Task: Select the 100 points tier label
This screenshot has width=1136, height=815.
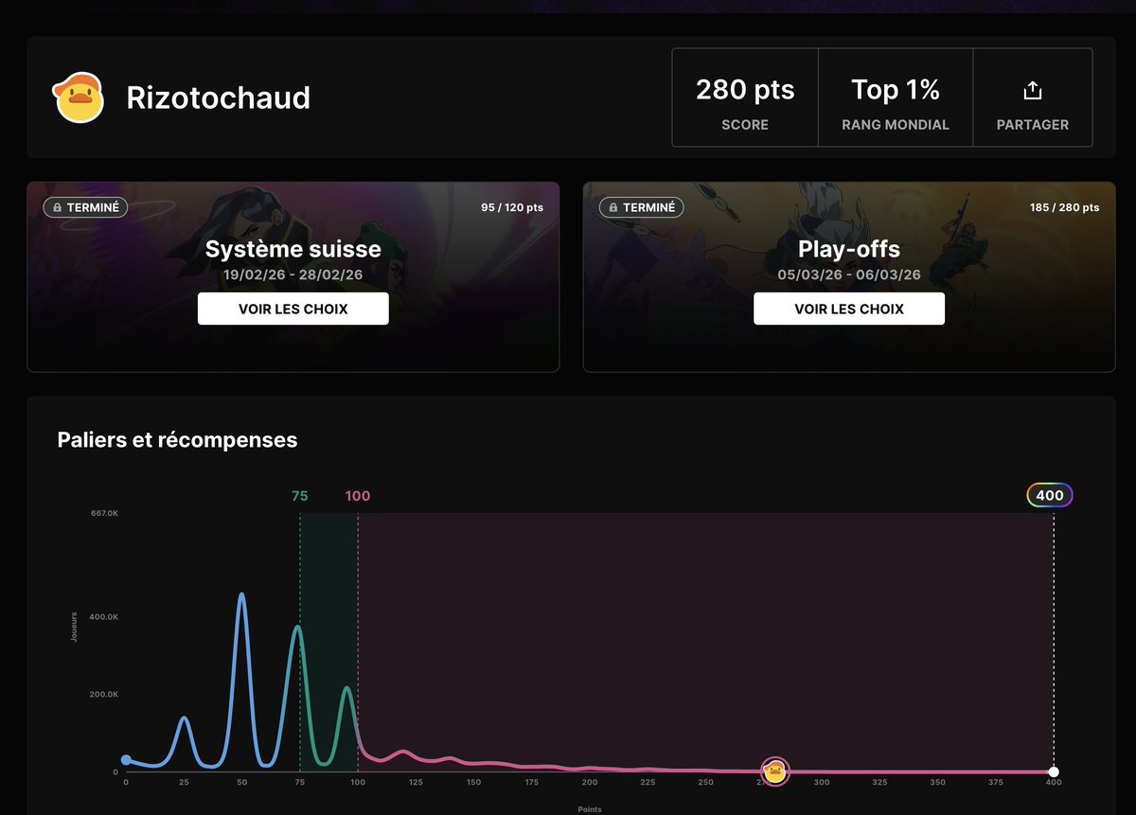Action: coord(358,496)
